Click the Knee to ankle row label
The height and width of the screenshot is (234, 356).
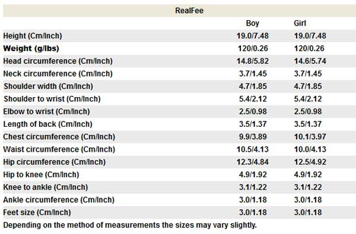46,187
